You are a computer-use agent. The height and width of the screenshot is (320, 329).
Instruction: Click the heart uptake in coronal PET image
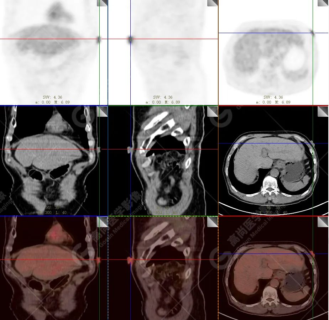coord(55,12)
